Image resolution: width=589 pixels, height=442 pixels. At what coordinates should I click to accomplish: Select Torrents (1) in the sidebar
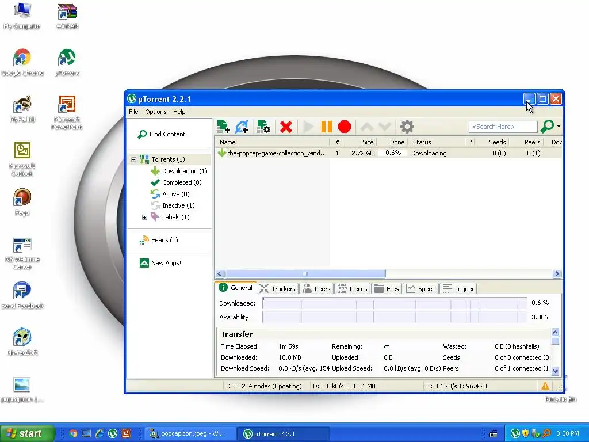(x=168, y=159)
